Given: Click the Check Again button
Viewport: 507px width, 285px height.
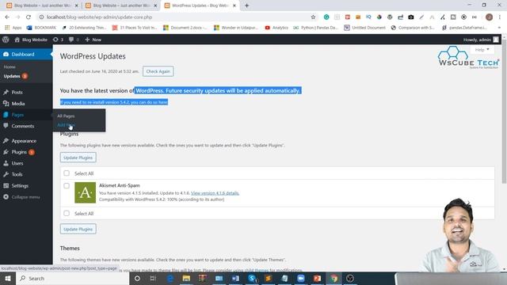Looking at the screenshot, I should click(x=158, y=71).
